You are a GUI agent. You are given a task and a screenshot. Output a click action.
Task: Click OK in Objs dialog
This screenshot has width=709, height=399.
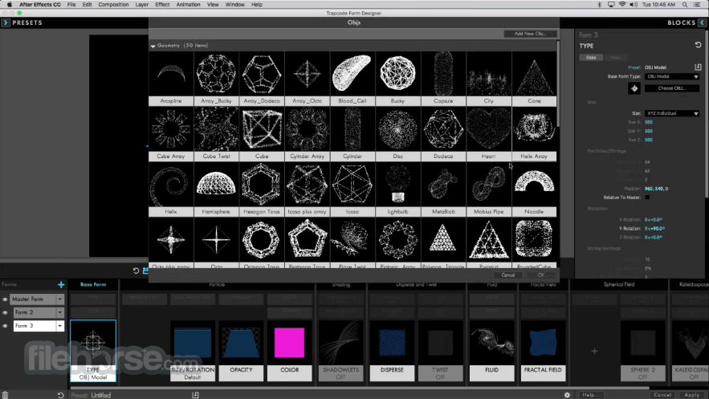(541, 275)
